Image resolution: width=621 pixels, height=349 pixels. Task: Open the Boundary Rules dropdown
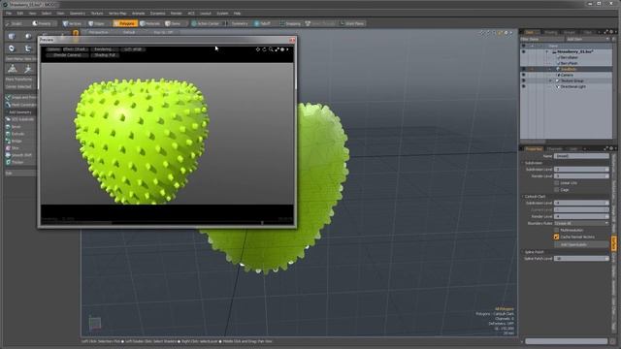click(x=581, y=223)
